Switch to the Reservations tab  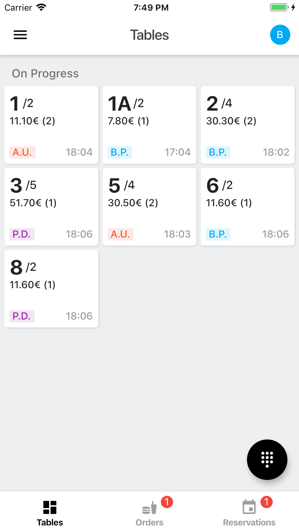249,512
